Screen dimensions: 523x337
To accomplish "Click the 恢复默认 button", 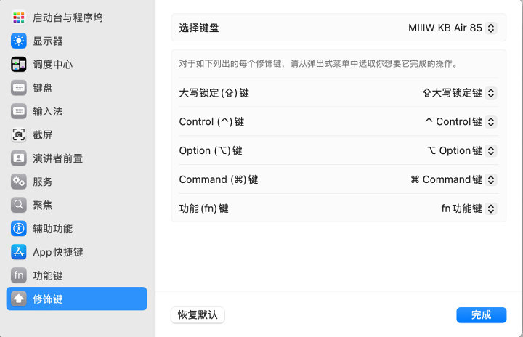I will click(x=198, y=314).
